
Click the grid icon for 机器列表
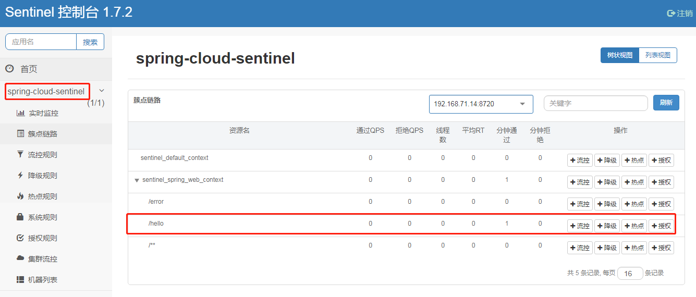[20, 280]
